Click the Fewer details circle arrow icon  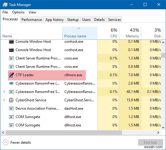point(5,143)
